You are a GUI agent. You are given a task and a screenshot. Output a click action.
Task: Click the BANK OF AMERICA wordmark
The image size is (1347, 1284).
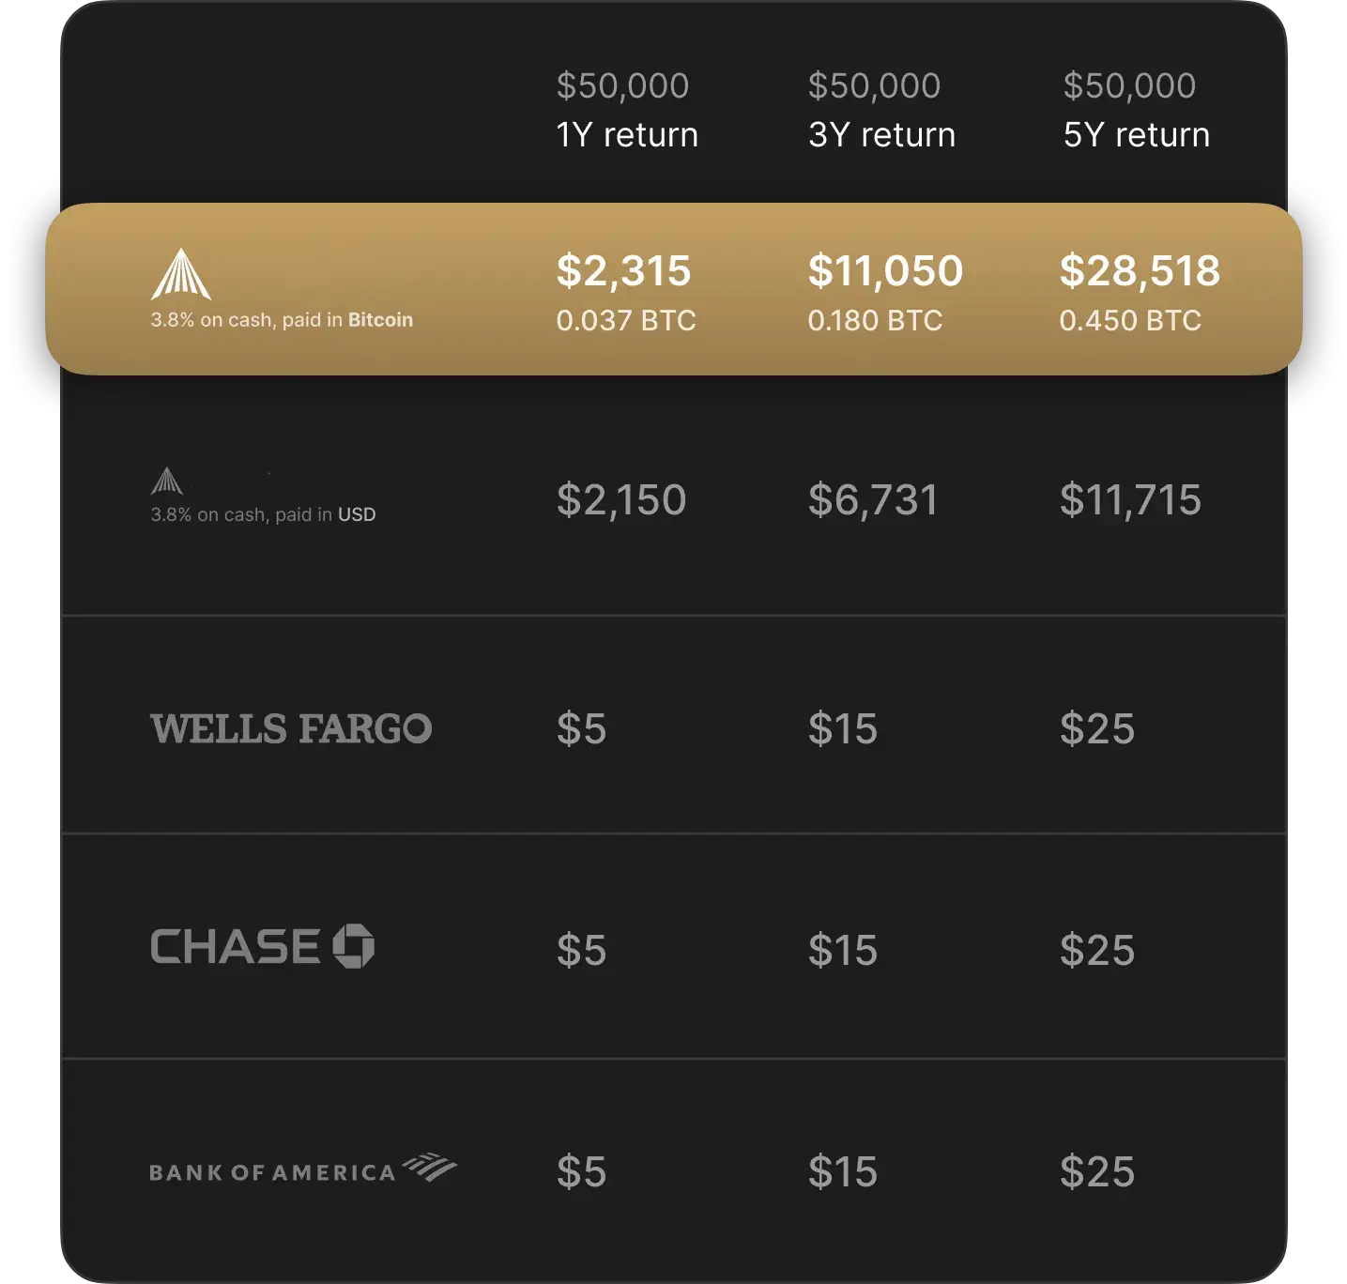pyautogui.click(x=273, y=1173)
